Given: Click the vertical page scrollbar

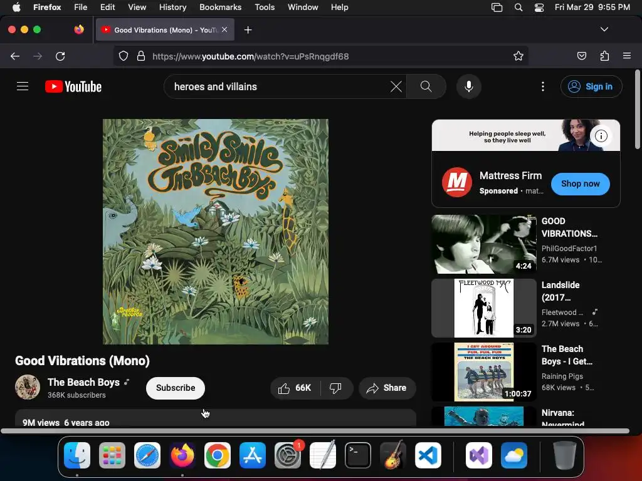Looking at the screenshot, I should coord(637,110).
